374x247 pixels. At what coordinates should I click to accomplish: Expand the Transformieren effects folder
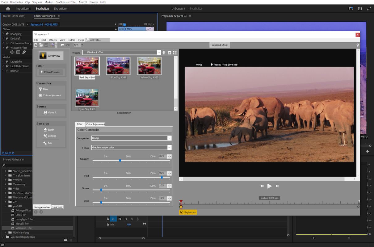5,175
